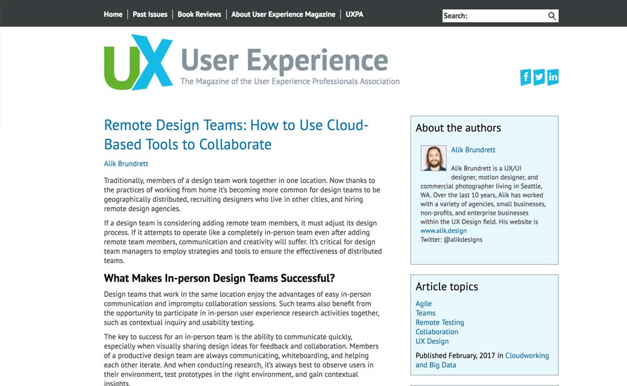Open the Remote Testing topic link
The image size is (627, 386).
[x=440, y=323]
